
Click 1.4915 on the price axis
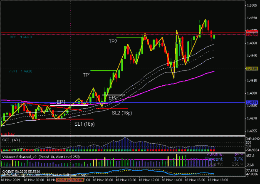coord(252,81)
